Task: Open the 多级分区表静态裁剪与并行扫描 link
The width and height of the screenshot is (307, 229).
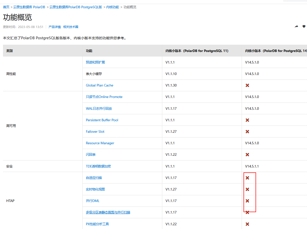Action: 108,212
